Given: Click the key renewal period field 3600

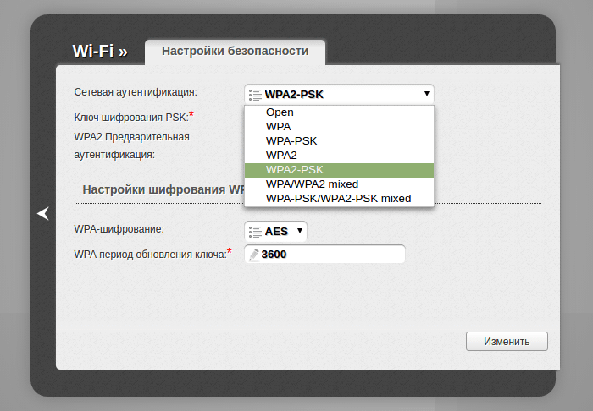Looking at the screenshot, I should [x=324, y=254].
